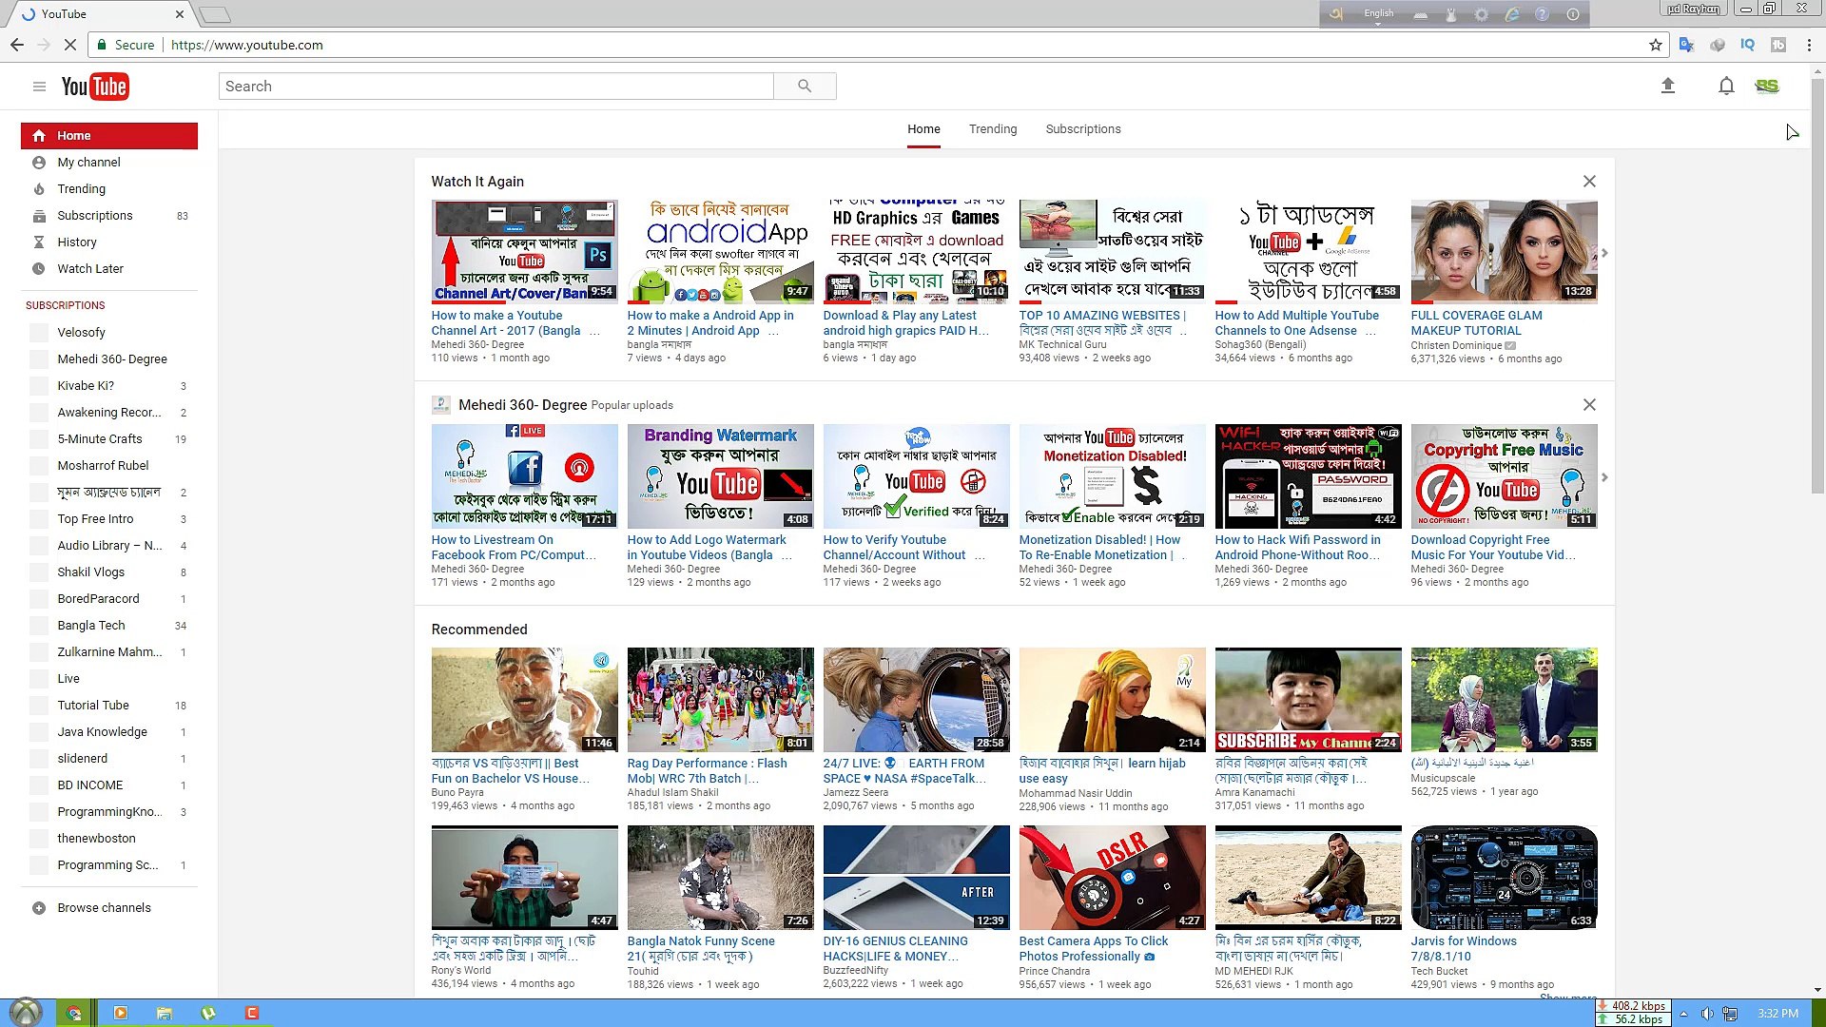This screenshot has width=1826, height=1027.
Task: Click the search magnifier icon
Action: pos(804,86)
